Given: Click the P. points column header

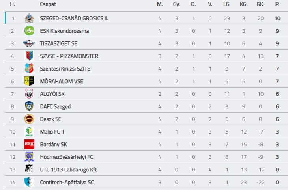Looking at the screenshot, I should point(277,4).
